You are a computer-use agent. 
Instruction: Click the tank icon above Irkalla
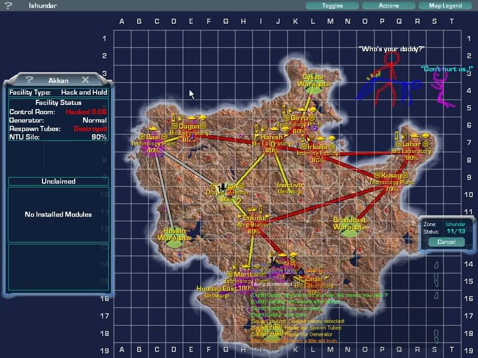pos(320,139)
